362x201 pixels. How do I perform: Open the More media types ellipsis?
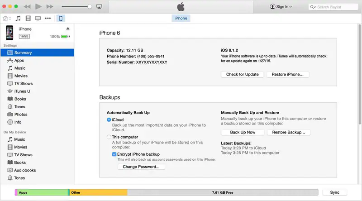[x=48, y=18]
